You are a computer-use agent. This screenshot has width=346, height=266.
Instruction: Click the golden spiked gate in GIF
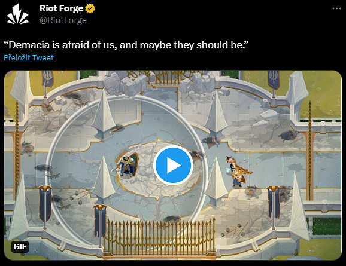(x=159, y=236)
